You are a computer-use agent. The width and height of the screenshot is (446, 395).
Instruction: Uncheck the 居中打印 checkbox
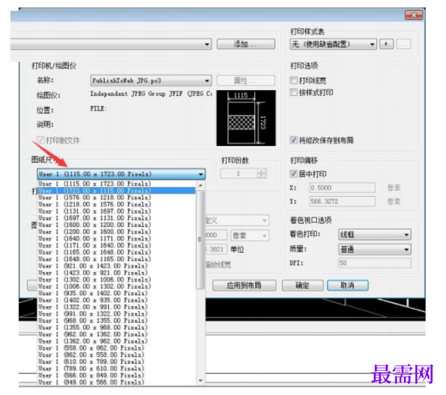(294, 173)
